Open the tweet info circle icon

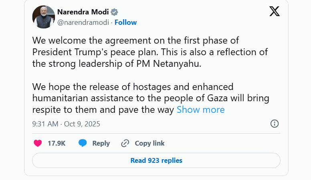point(275,124)
